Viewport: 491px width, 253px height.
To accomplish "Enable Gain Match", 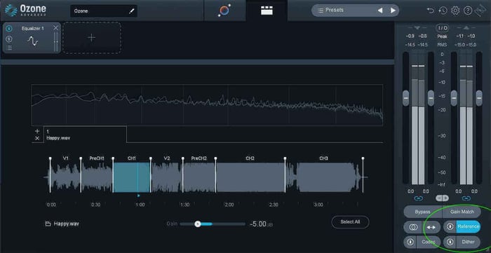I will coord(462,212).
